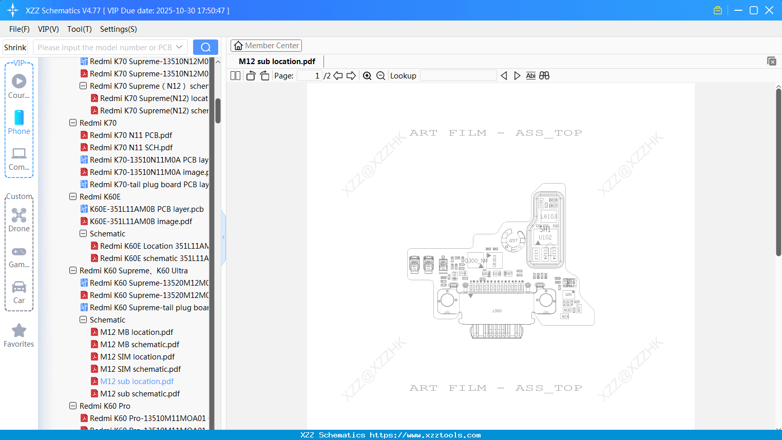Rotate the page clockwise
The height and width of the screenshot is (440, 782).
264,76
